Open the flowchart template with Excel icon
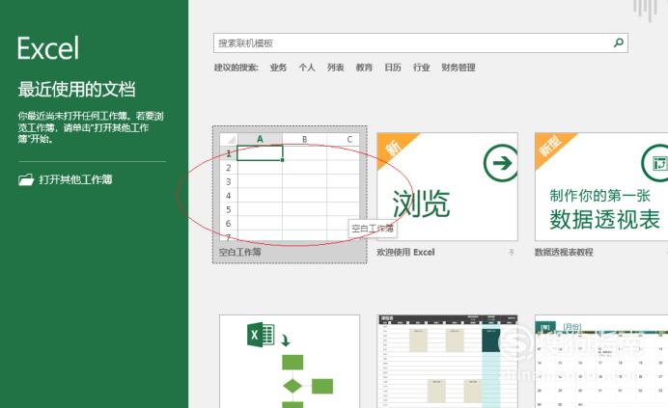This screenshot has height=408, width=668. point(290,361)
